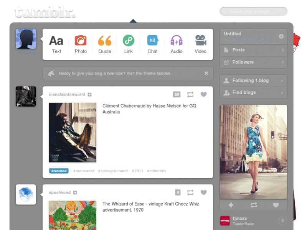Dismiss the Theme Garden banner
This screenshot has height=230, width=307.
pos(206,73)
